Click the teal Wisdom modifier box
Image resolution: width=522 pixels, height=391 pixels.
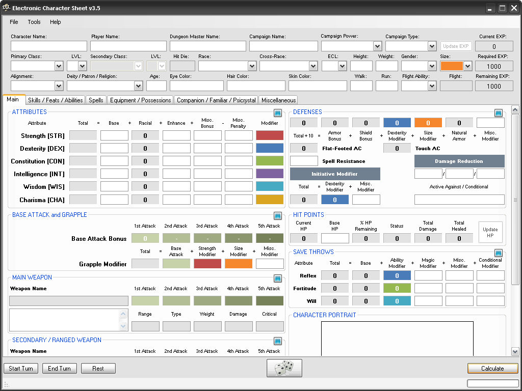270,186
